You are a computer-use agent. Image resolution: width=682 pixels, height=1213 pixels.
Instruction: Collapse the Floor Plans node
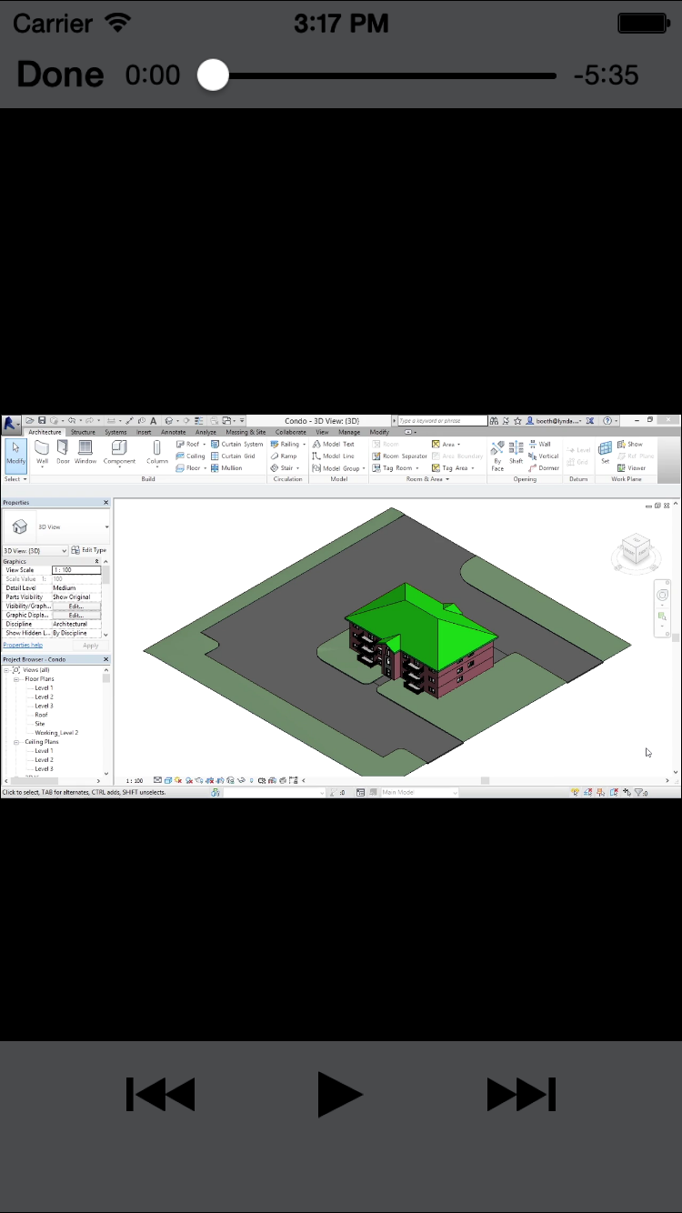click(17, 679)
